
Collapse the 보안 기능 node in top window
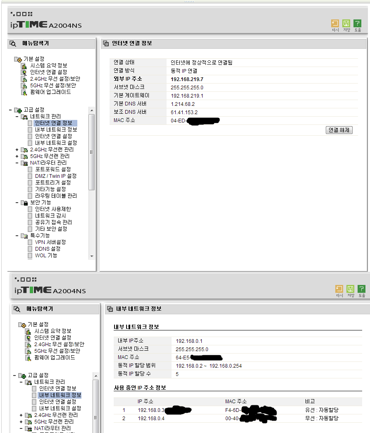(x=17, y=203)
